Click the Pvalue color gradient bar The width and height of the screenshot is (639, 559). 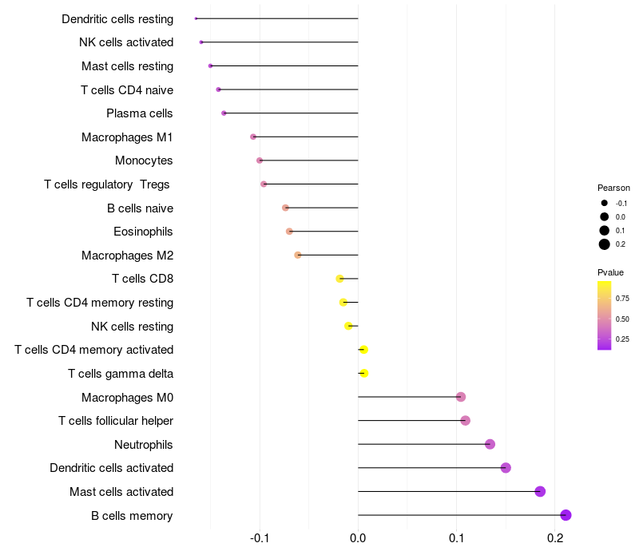pos(605,315)
